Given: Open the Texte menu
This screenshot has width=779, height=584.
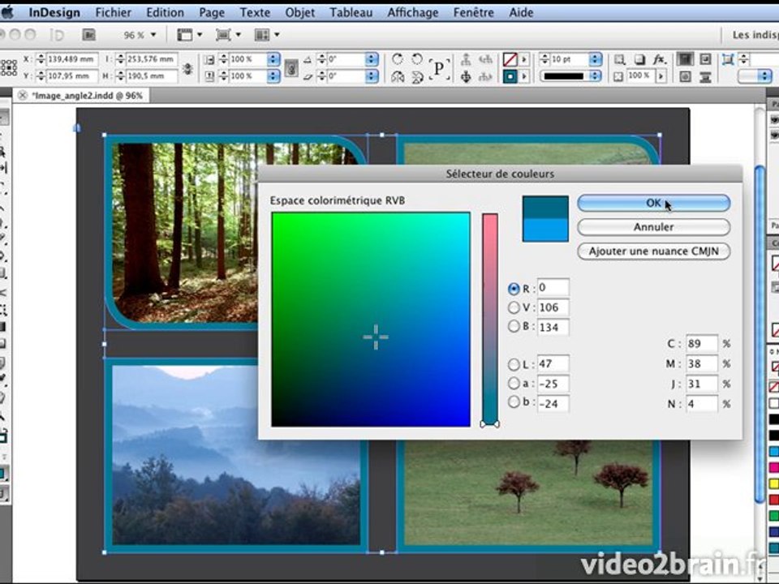Looking at the screenshot, I should 255,12.
